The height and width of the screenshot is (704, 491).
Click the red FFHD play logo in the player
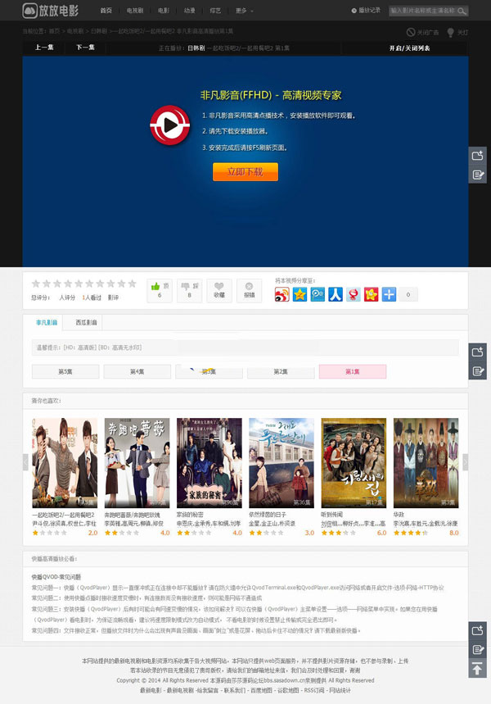tap(170, 125)
